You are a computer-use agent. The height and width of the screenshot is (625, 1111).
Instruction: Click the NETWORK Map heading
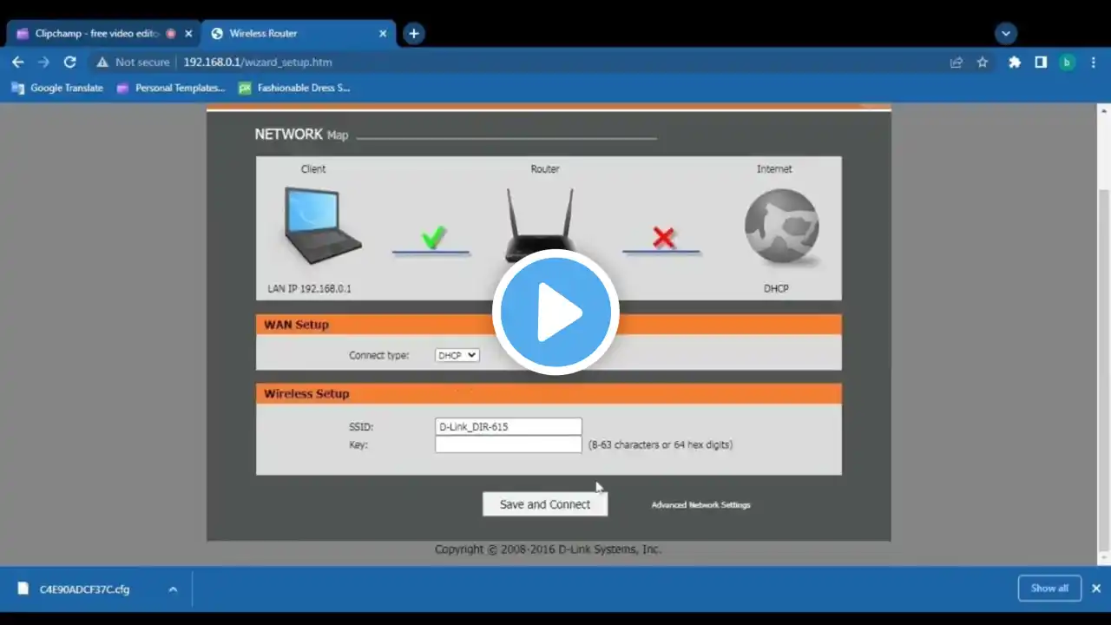coord(301,135)
